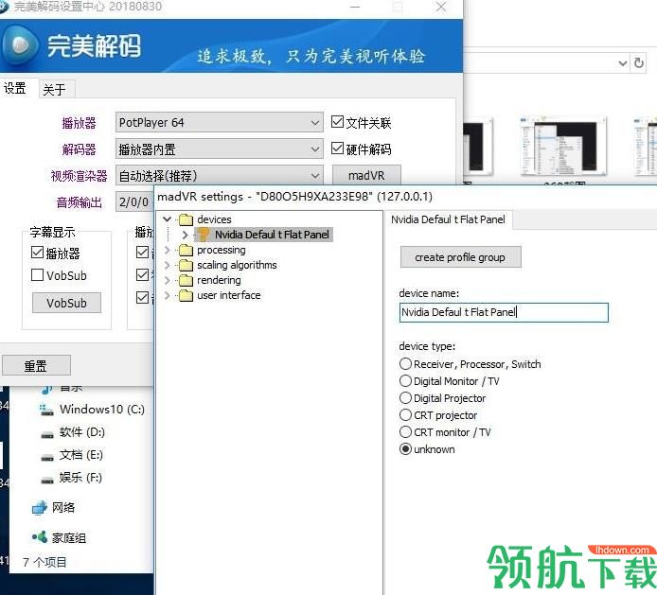The width and height of the screenshot is (657, 595).
Task: Click the Explorer refresh icon
Action: pos(639,62)
